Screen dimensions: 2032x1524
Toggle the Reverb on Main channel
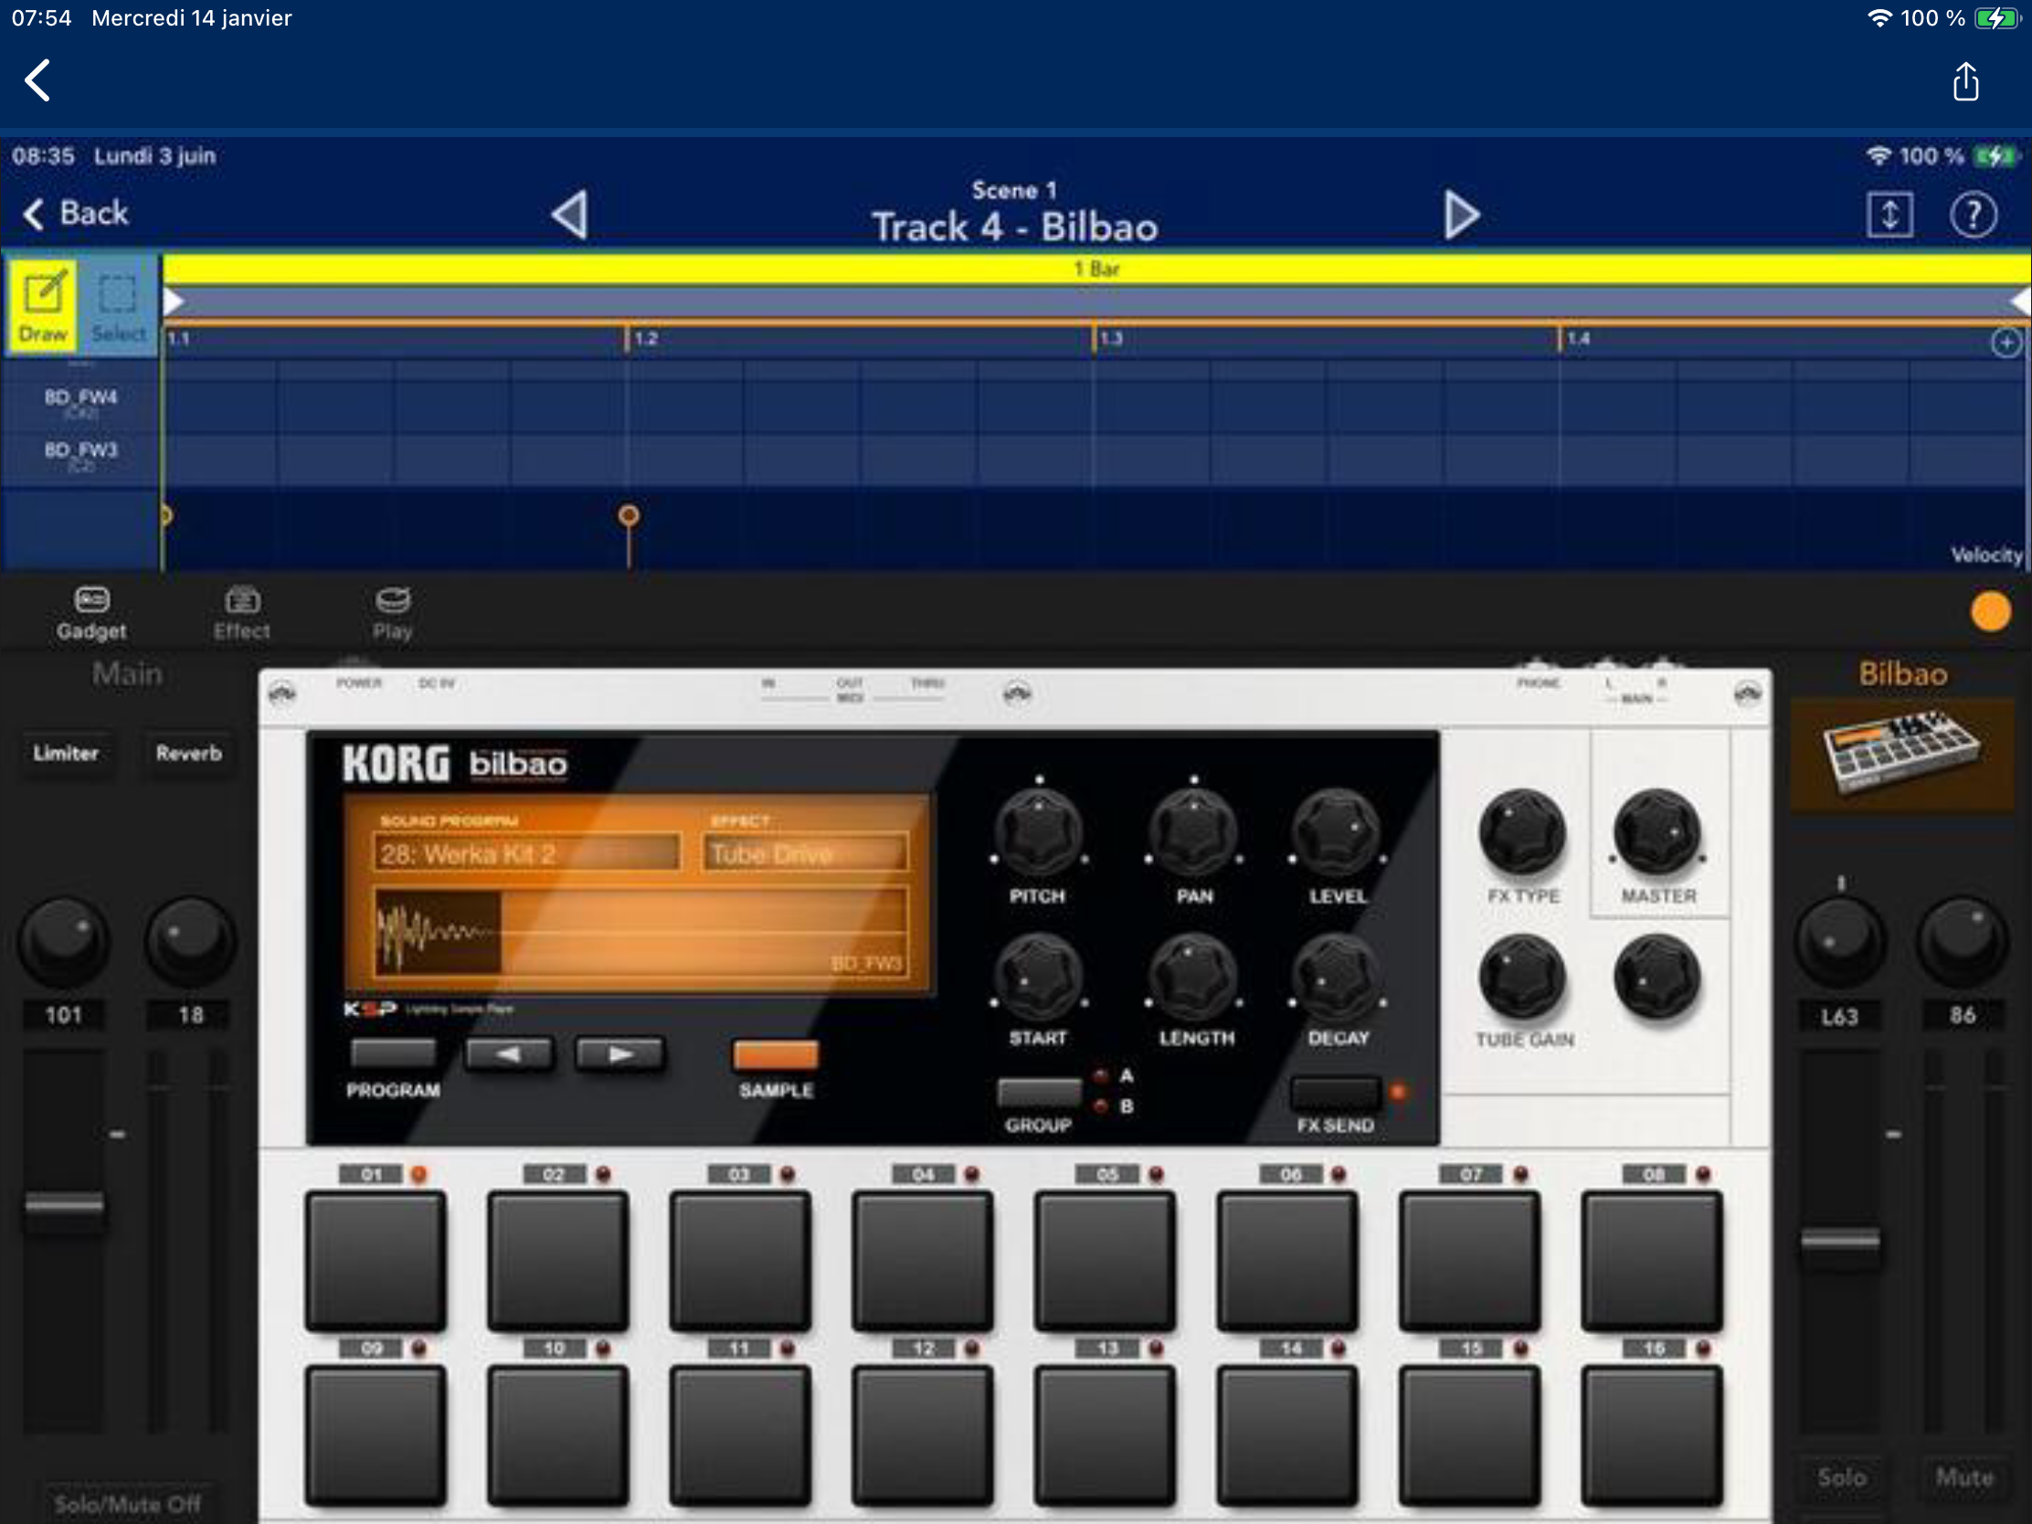[x=188, y=753]
